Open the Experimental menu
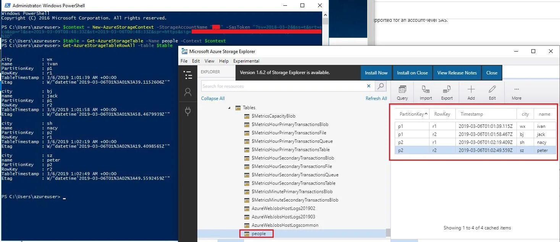The width and height of the screenshot is (560, 242). pyautogui.click(x=246, y=61)
